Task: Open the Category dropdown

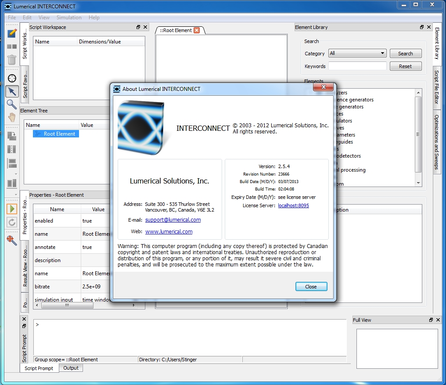Action: point(357,53)
